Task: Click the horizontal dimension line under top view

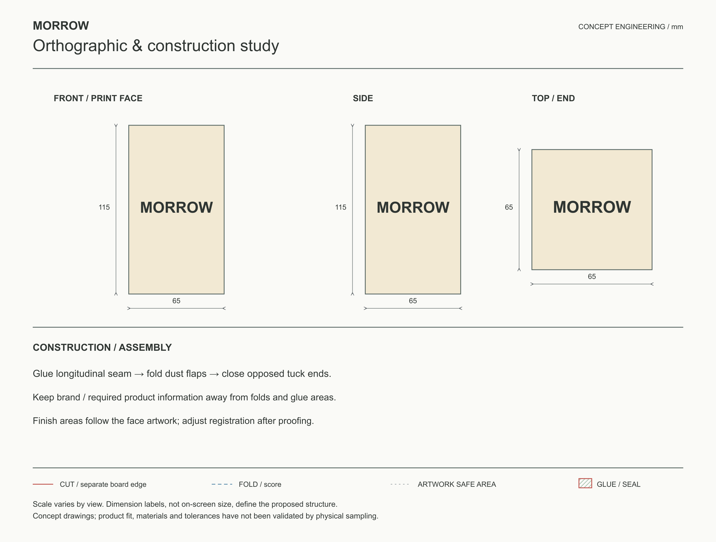Action: tap(592, 284)
